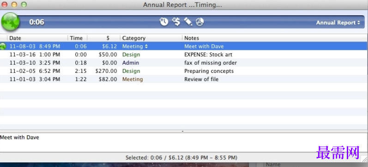Click the 0:06 time cell in the selected row

click(81, 47)
